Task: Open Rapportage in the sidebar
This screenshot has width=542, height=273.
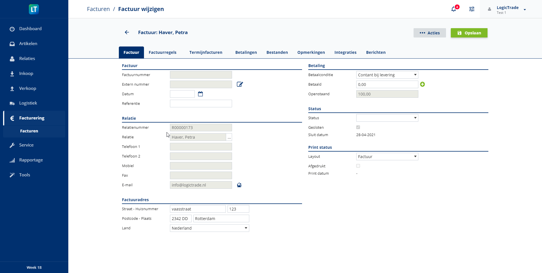Action: [x=31, y=160]
